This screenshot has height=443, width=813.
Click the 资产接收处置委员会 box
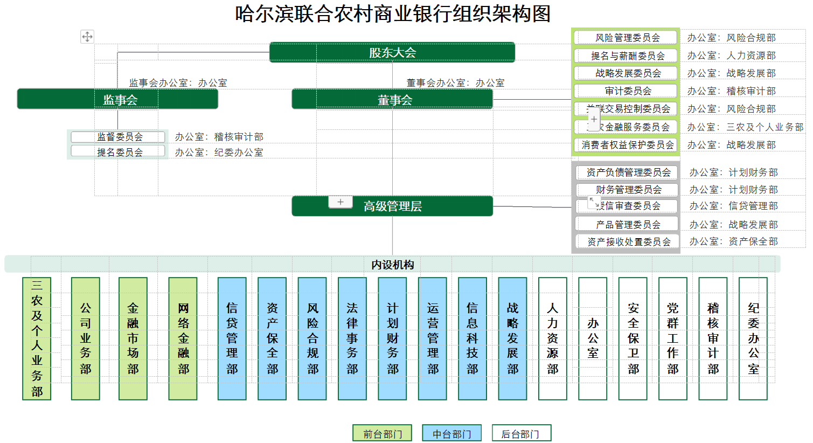(627, 241)
